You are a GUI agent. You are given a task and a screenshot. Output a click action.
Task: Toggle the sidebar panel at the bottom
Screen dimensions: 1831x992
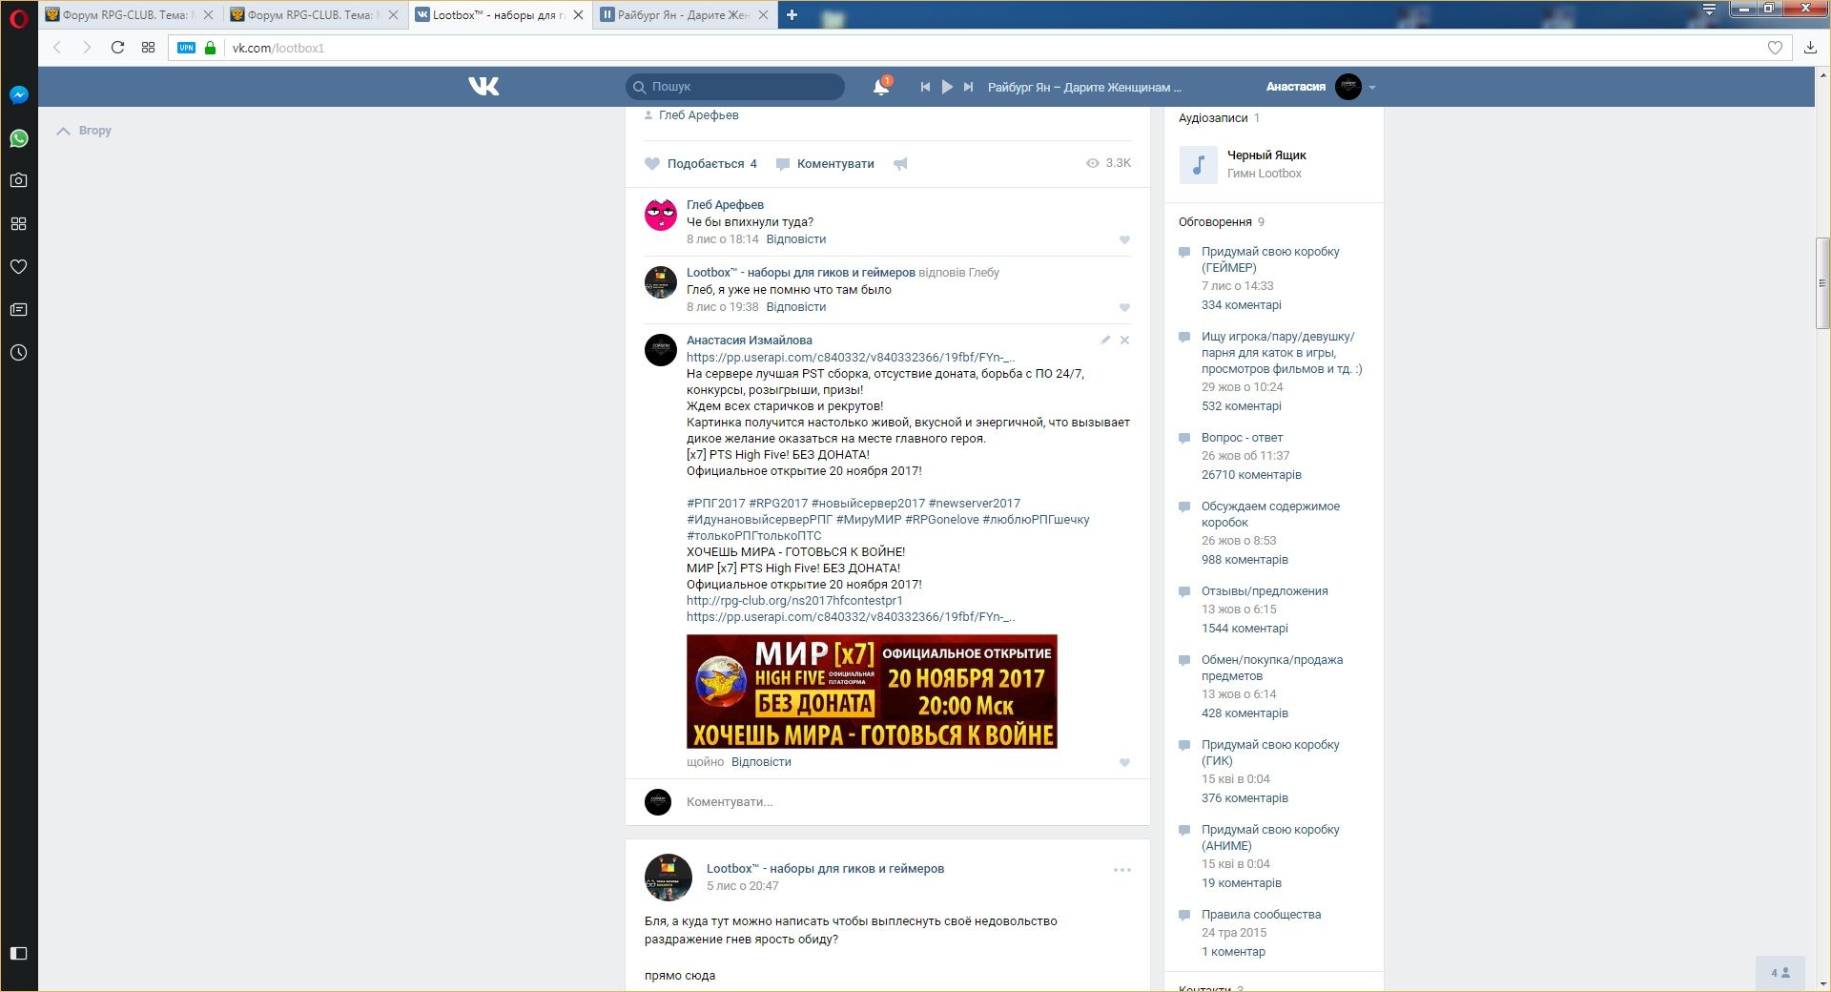(18, 953)
